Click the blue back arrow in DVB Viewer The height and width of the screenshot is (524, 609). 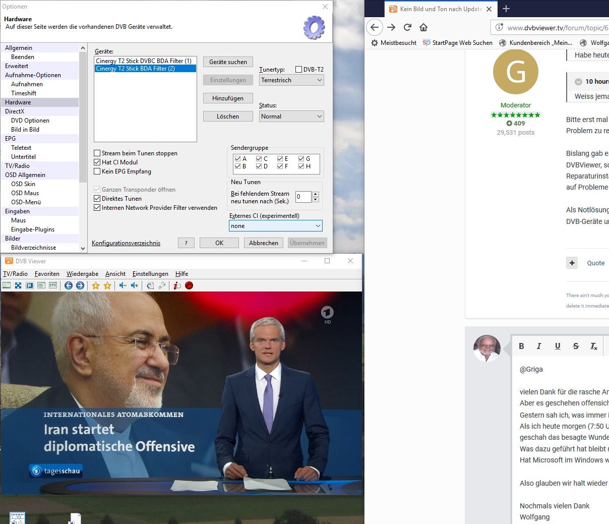coord(69,285)
